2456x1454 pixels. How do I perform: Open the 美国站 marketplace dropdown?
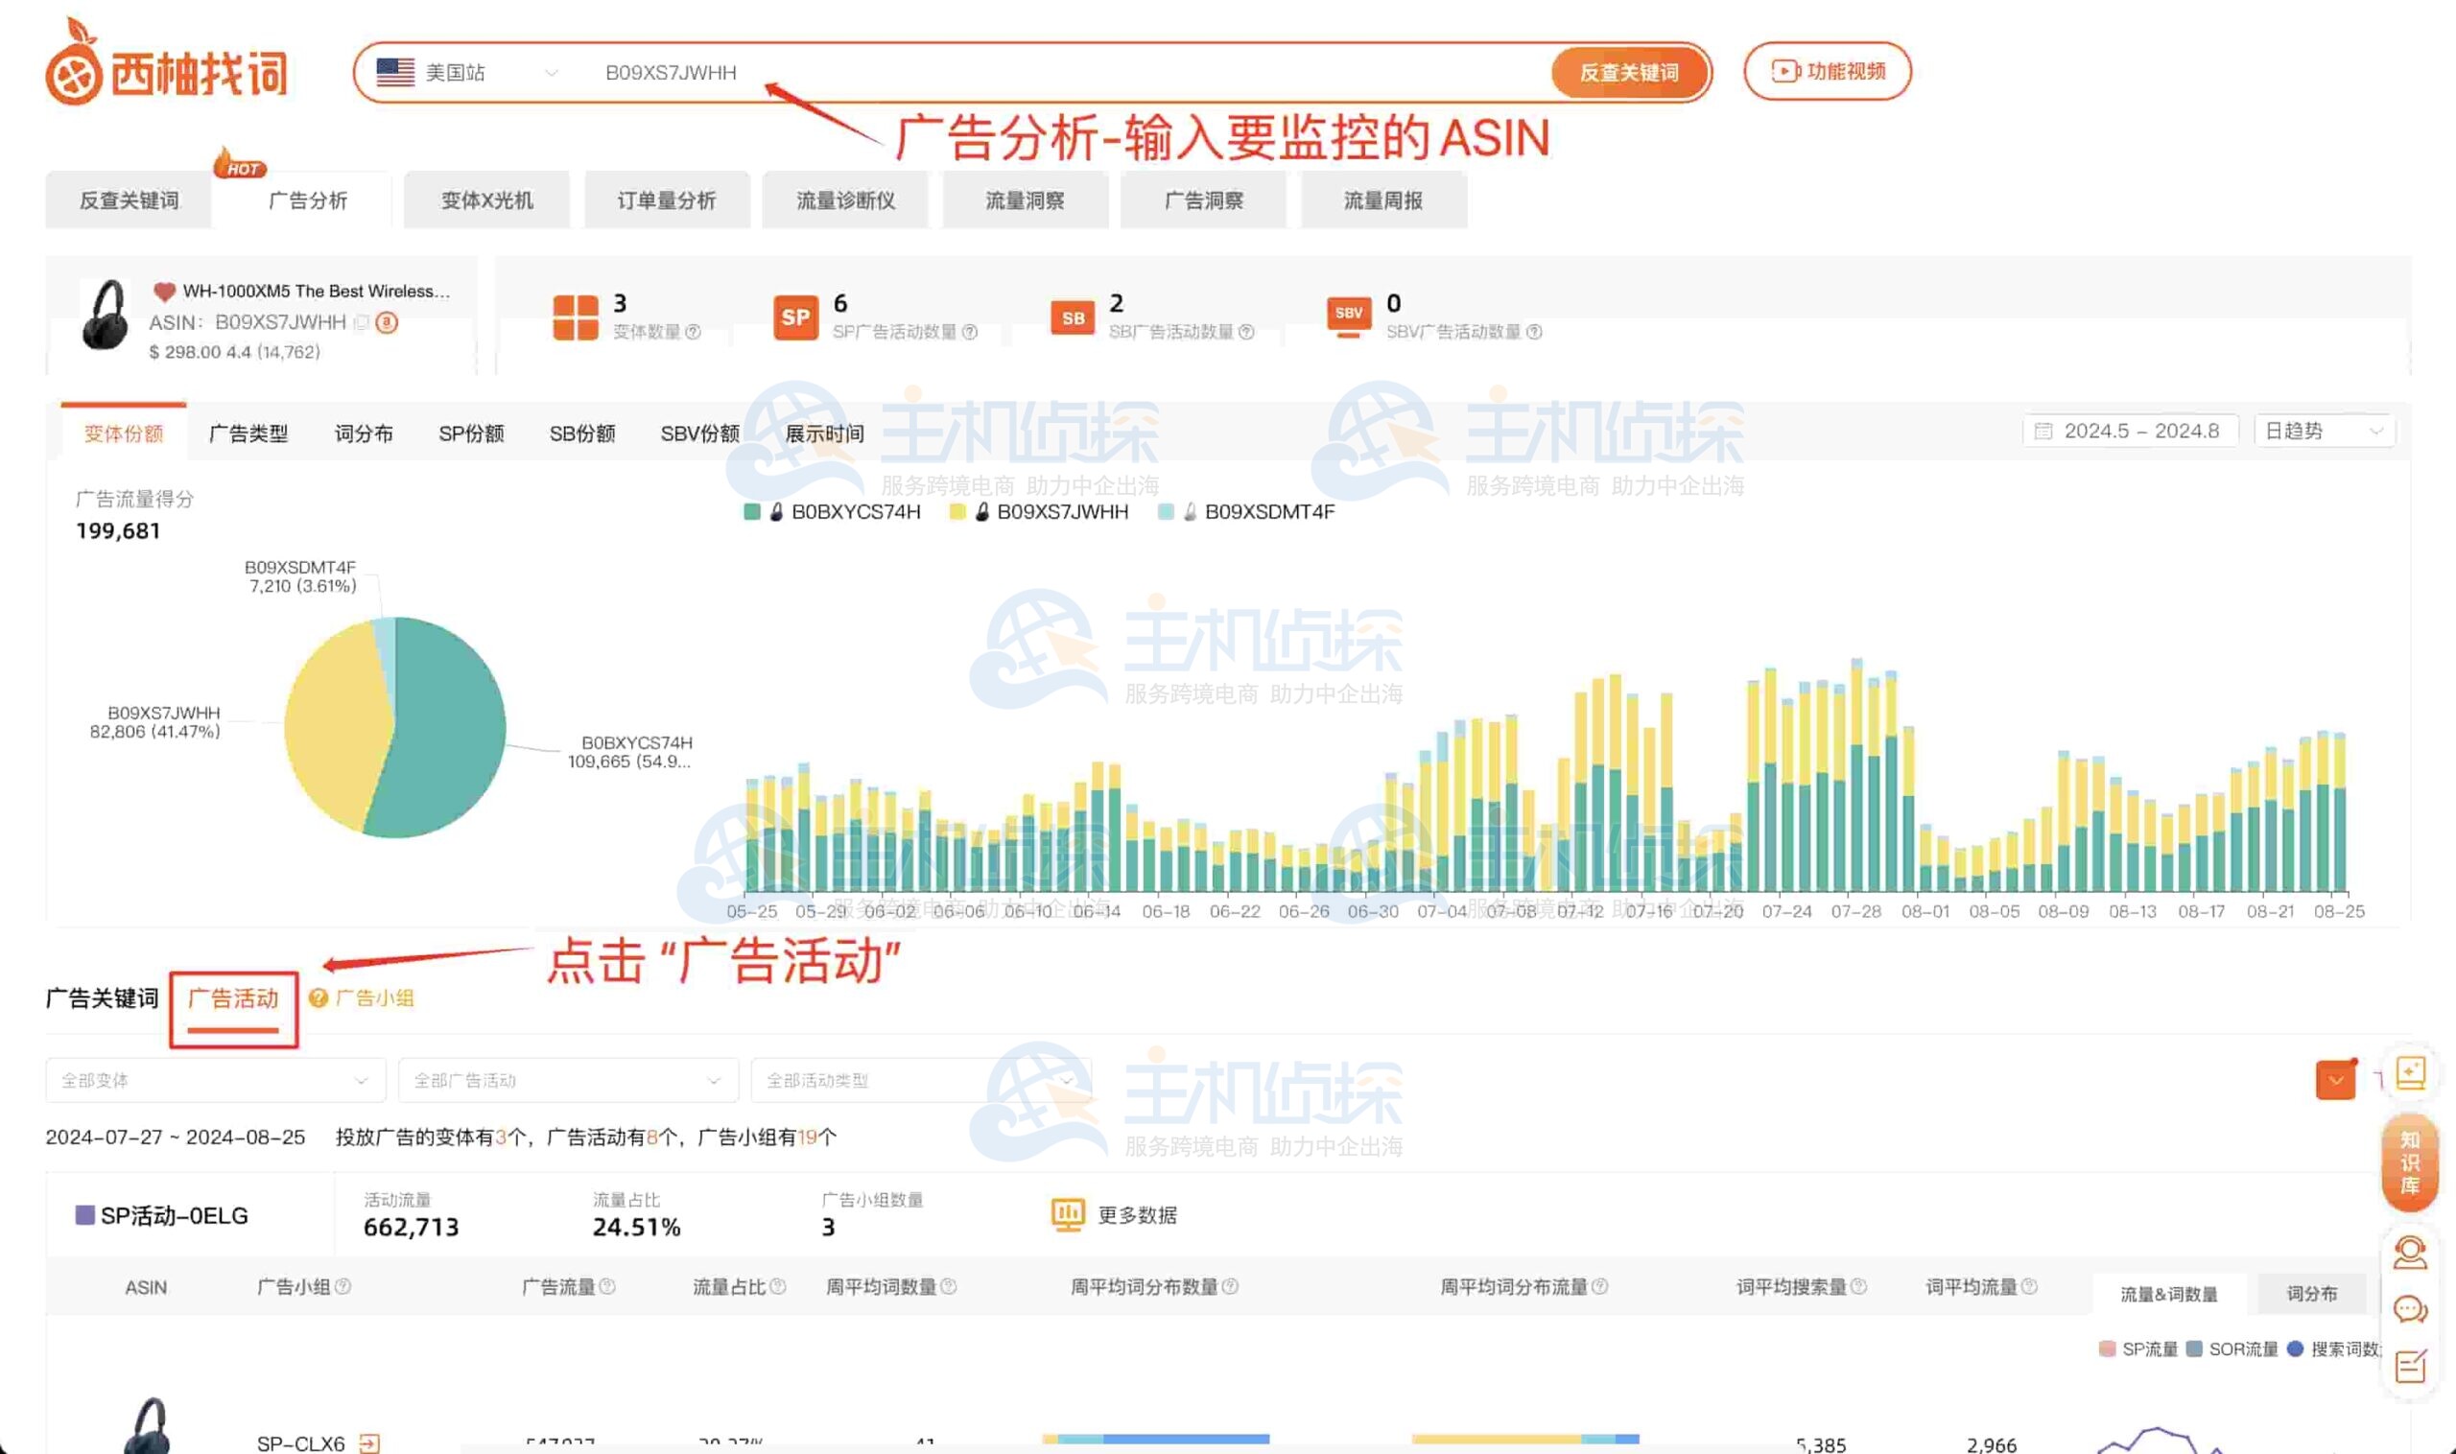[468, 73]
